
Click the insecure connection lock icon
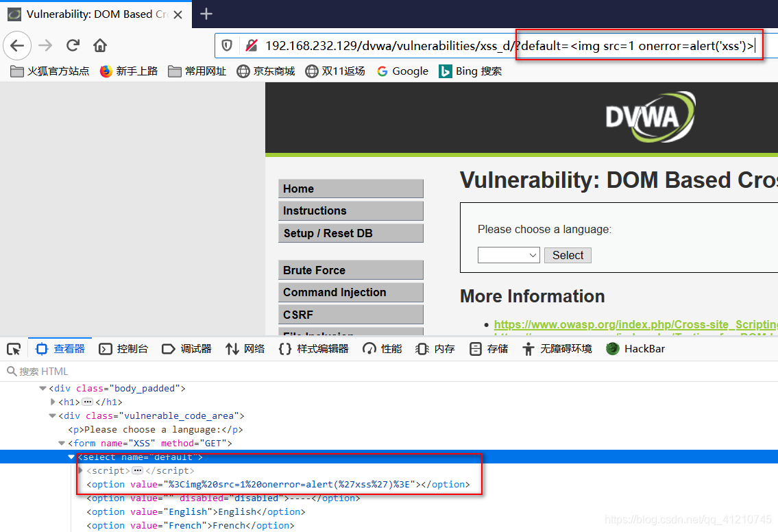pyautogui.click(x=252, y=46)
